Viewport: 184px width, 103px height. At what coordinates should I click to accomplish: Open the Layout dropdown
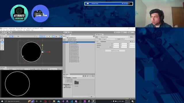pyautogui.click(x=131, y=32)
